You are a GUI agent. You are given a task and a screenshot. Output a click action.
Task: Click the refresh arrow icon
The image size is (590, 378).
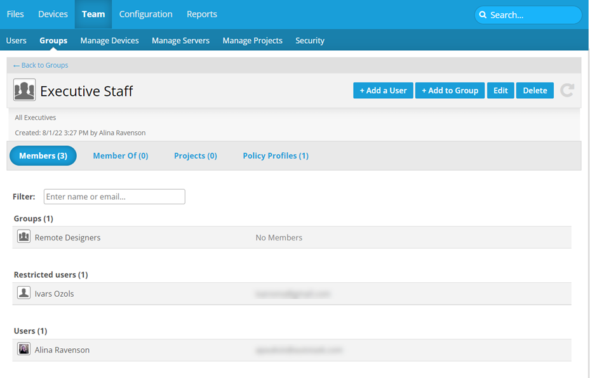(567, 91)
